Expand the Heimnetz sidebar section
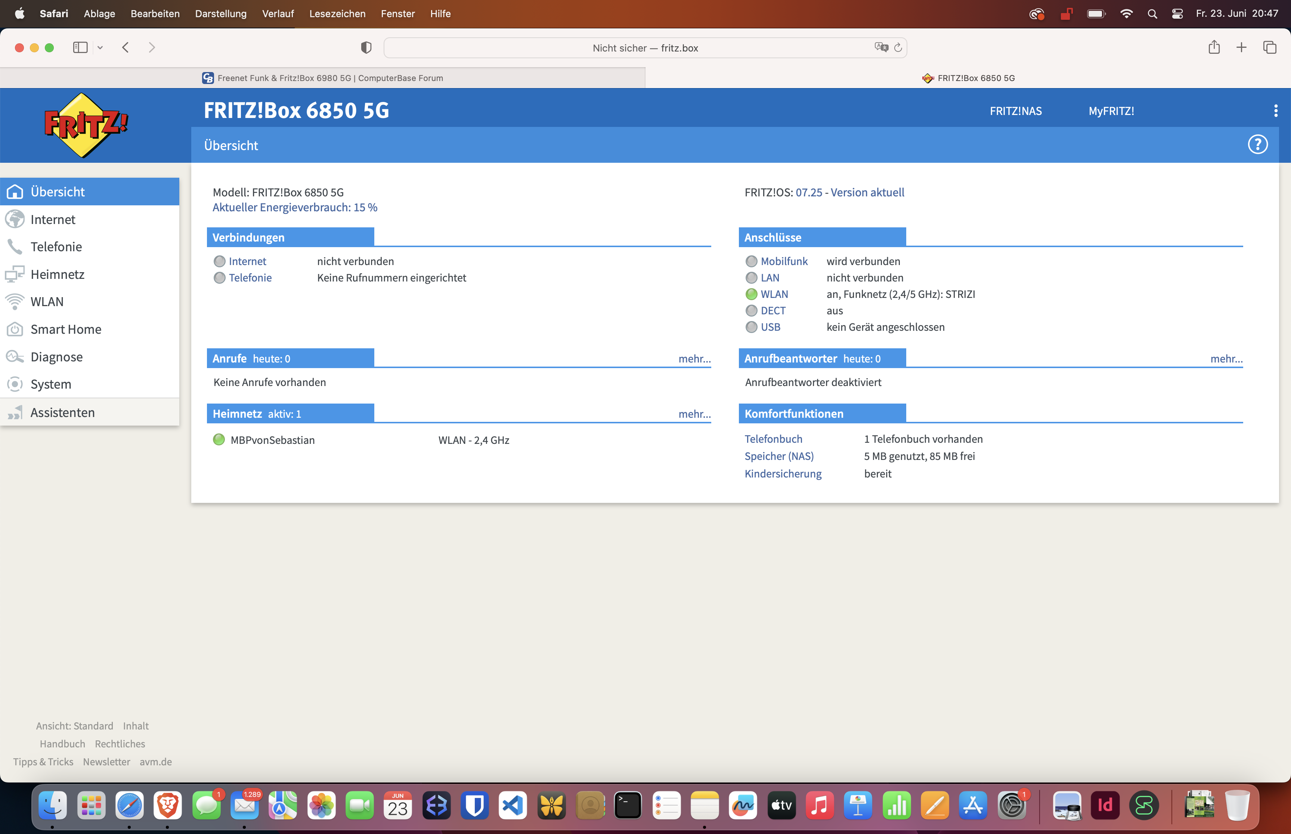 pyautogui.click(x=58, y=274)
